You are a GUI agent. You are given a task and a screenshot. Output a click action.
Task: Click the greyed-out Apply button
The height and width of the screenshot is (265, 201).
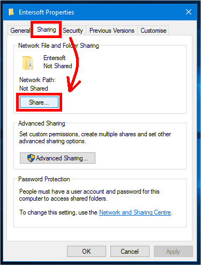tap(173, 252)
